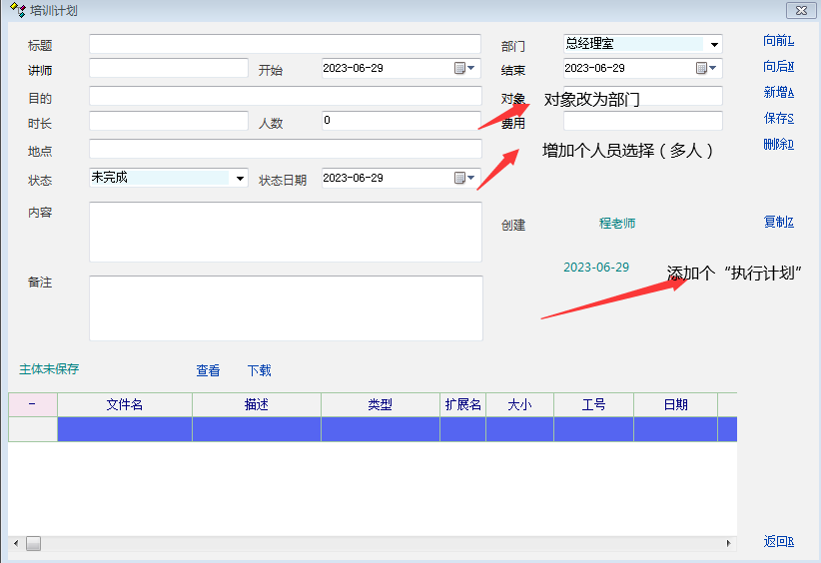Click the 向后 navigation link
The image size is (821, 563).
point(778,67)
